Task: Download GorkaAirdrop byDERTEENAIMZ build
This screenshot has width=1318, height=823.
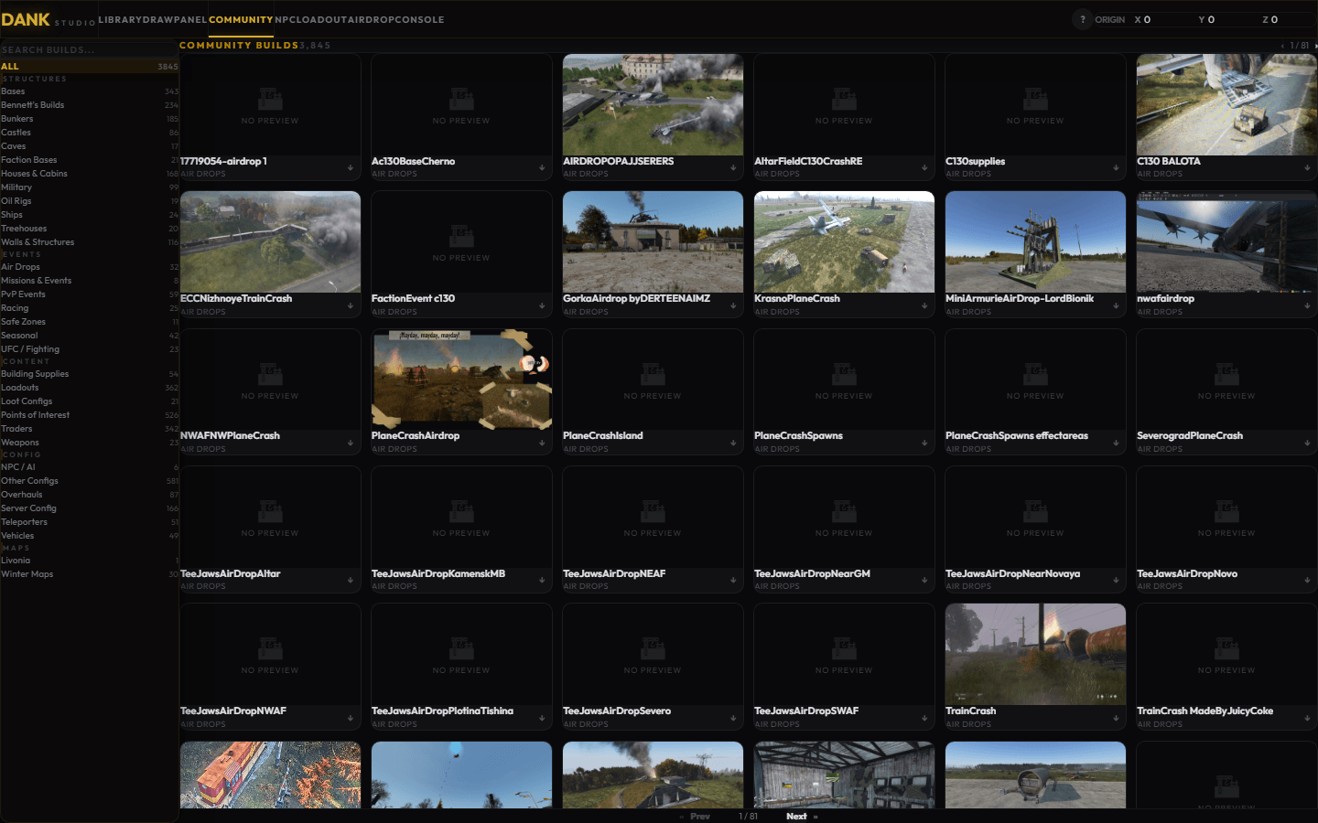Action: pos(733,305)
